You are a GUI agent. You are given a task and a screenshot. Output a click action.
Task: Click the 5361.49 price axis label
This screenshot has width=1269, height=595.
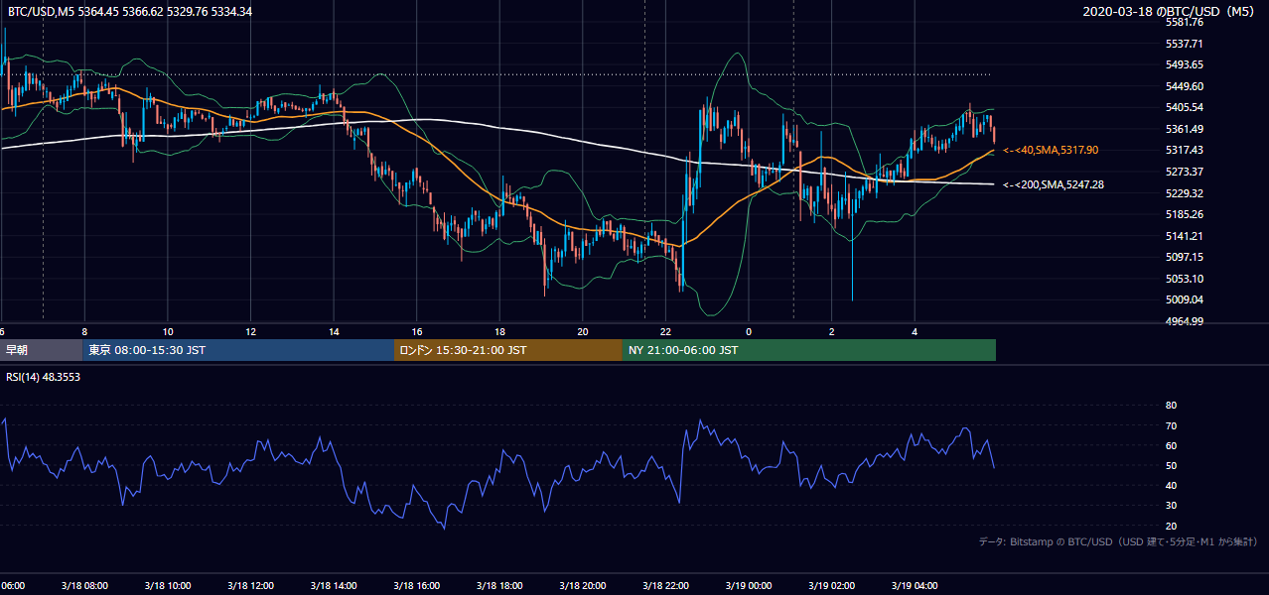coord(1185,129)
